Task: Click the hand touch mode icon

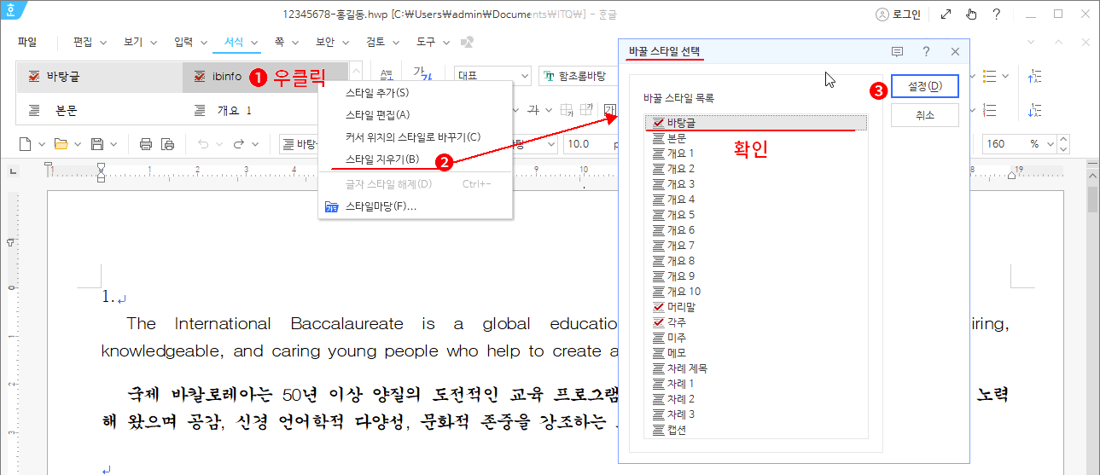Action: point(970,14)
